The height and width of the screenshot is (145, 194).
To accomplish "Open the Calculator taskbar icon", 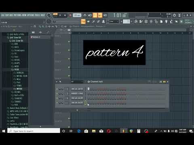I will pyautogui.click(x=139, y=131).
